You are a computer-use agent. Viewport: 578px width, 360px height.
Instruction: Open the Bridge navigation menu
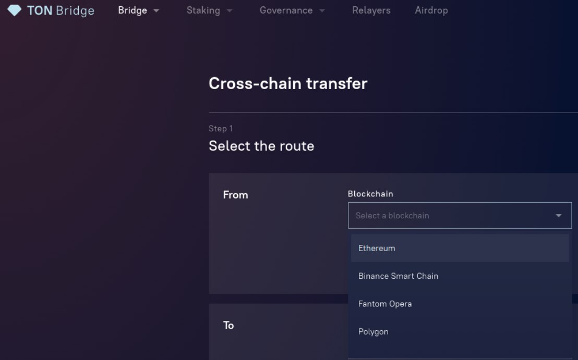(133, 10)
